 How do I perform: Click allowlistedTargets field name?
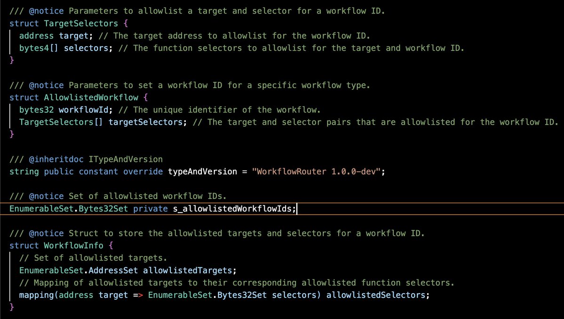point(188,271)
